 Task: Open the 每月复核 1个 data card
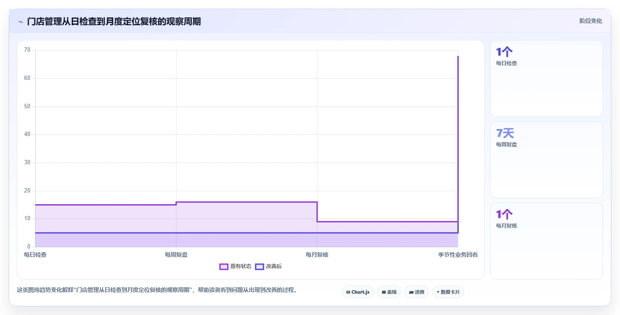click(x=546, y=241)
